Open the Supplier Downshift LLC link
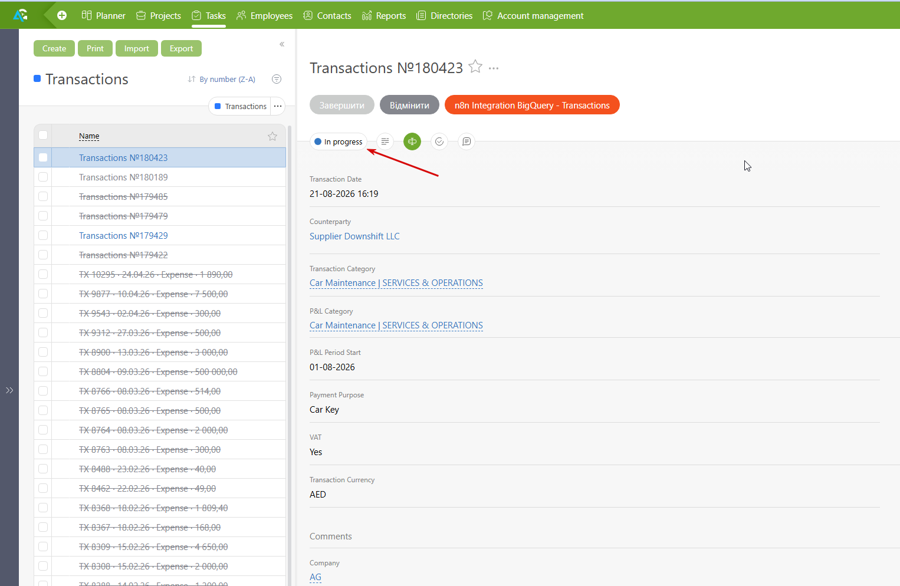The width and height of the screenshot is (900, 586). pos(354,236)
